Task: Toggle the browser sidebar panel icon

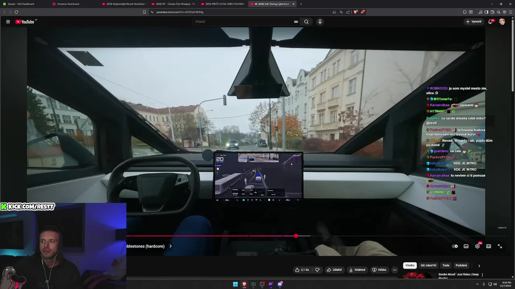Action: (x=486, y=12)
